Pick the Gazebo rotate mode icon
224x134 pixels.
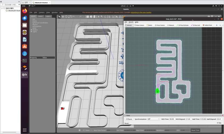66,16
